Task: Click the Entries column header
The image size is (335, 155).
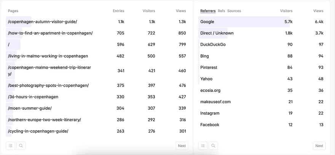Action: point(118,11)
